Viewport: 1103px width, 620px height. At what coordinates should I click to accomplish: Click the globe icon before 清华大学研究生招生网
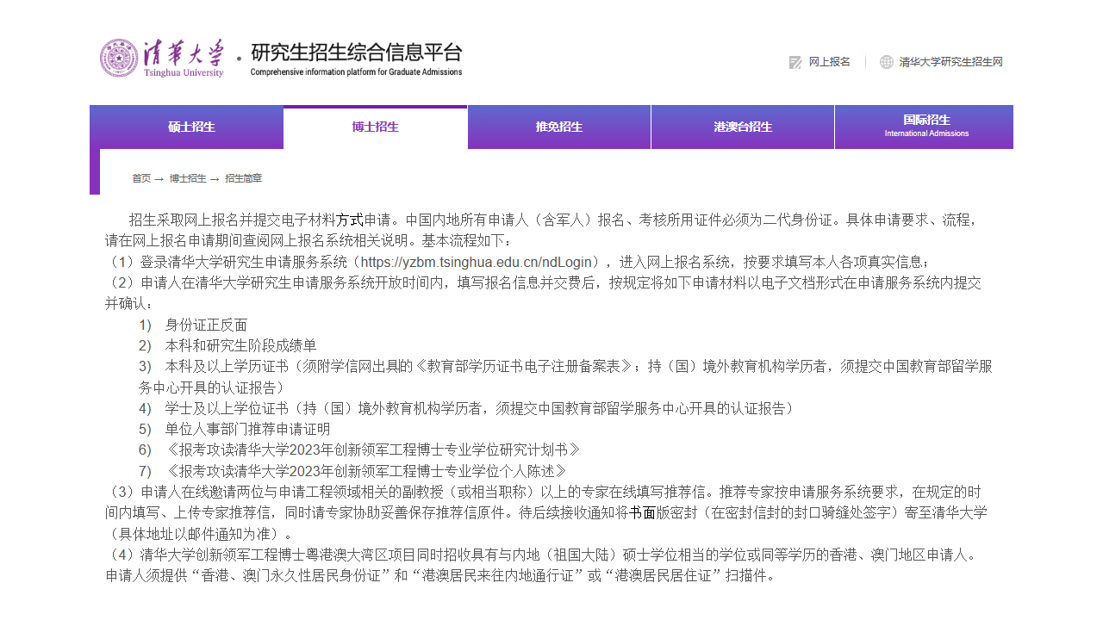pos(885,61)
